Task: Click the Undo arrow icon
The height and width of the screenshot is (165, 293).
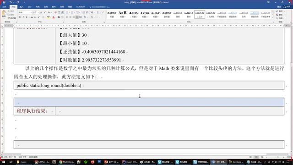Action: coord(11,2)
